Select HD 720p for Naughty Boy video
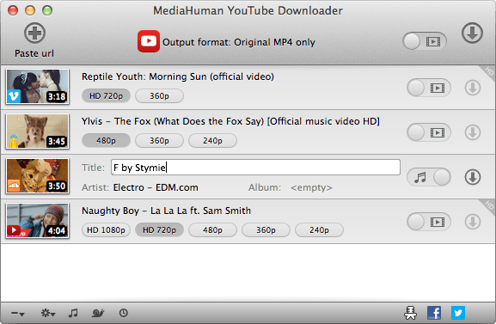Image resolution: width=496 pixels, height=324 pixels. (159, 230)
